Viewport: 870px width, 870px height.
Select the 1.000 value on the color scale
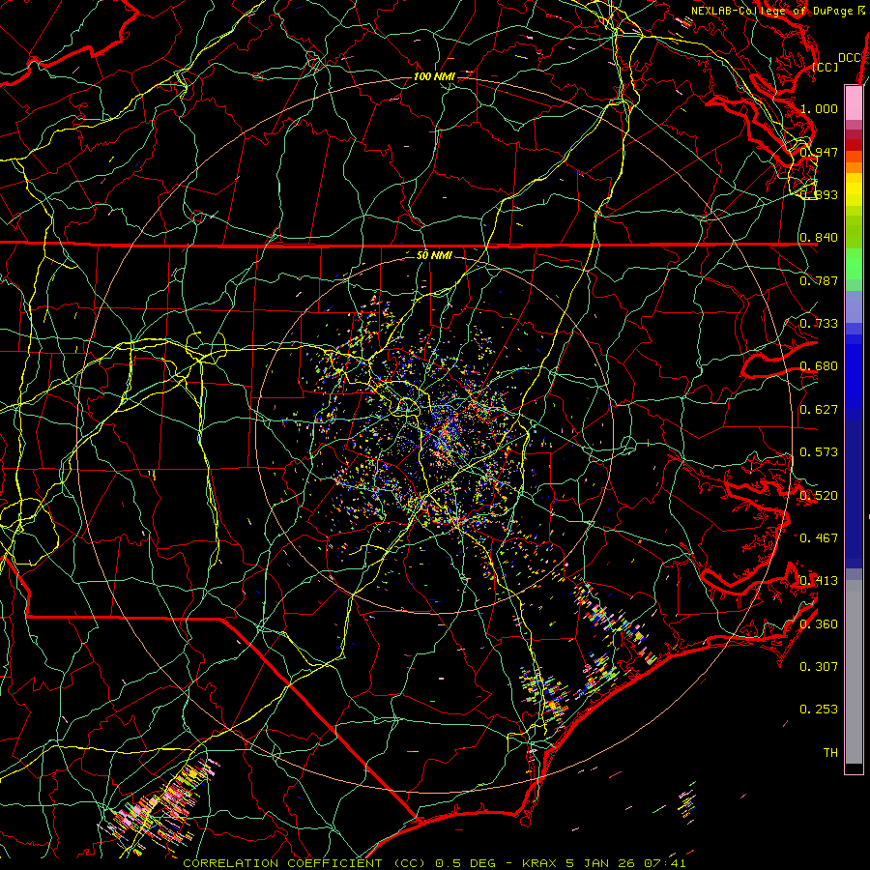point(819,108)
